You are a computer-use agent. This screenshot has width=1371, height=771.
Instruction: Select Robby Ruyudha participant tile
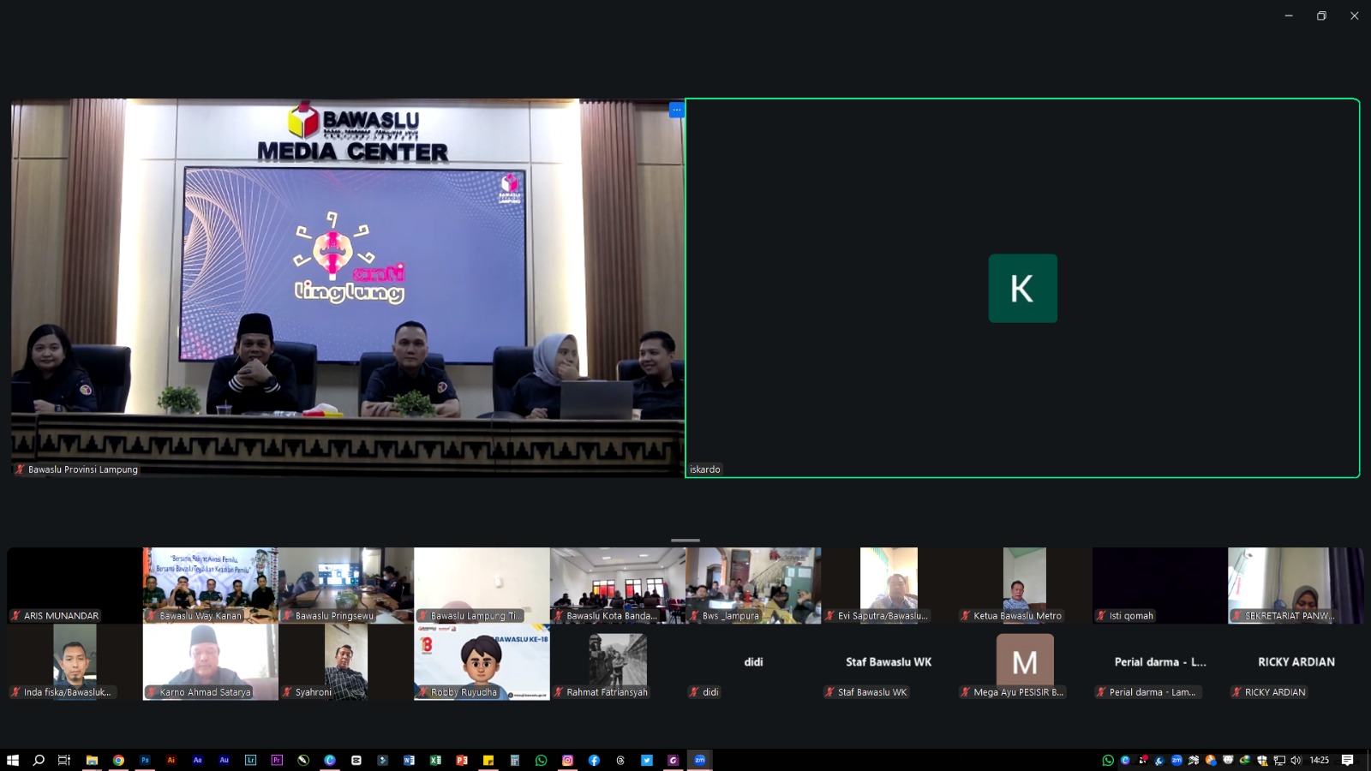tap(482, 662)
